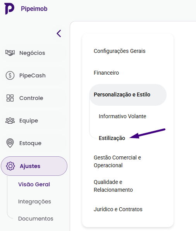Expand Gestão Comercial e Operacional
Image resolution: width=196 pixels, height=231 pixels.
click(x=117, y=161)
